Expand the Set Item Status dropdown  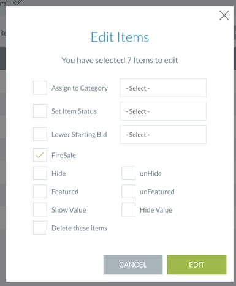click(163, 111)
